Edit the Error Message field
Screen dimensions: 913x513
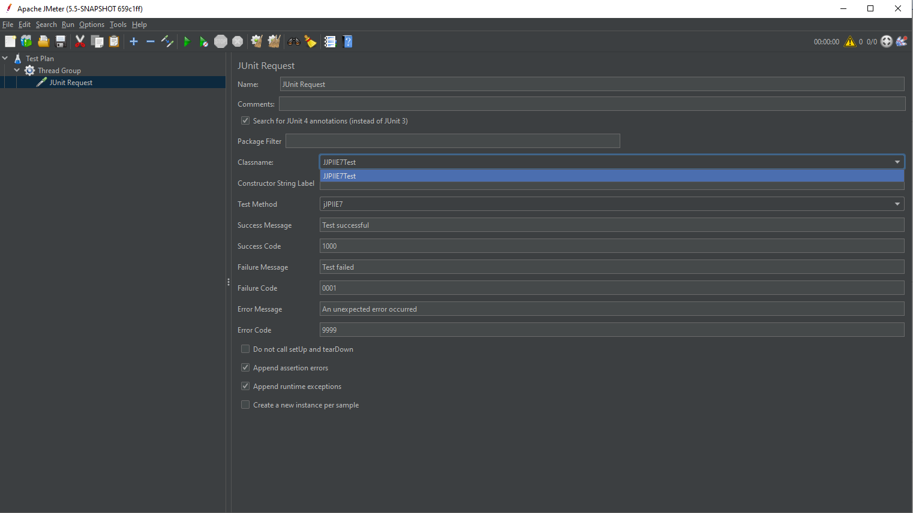(x=612, y=309)
